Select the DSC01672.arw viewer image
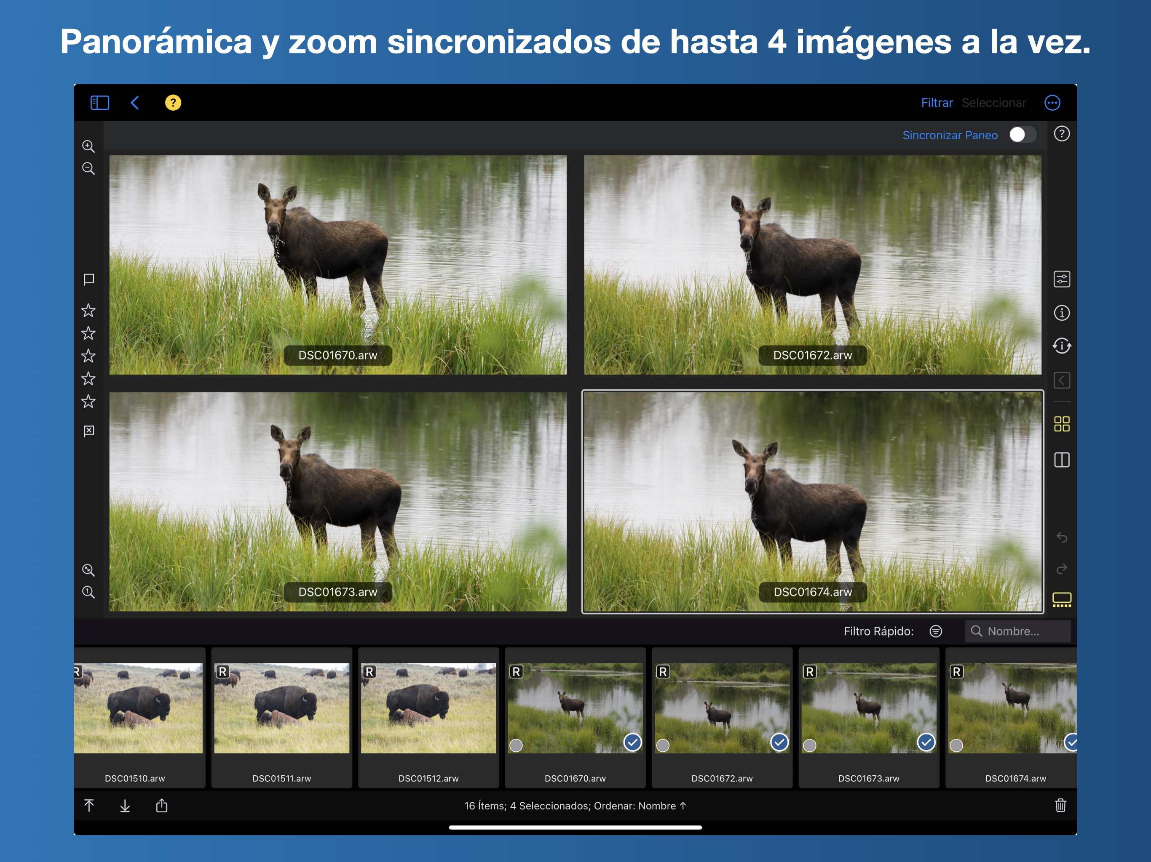Viewport: 1151px width, 862px height. (x=812, y=265)
